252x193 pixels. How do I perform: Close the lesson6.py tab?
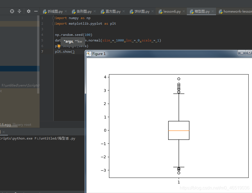[x=184, y=11]
